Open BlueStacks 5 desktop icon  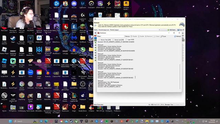(56, 51)
